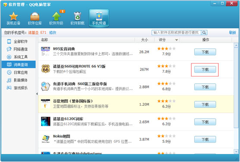This screenshot has width=240, height=162.
Task: Click the 1.20M size value
Action: [144, 104]
